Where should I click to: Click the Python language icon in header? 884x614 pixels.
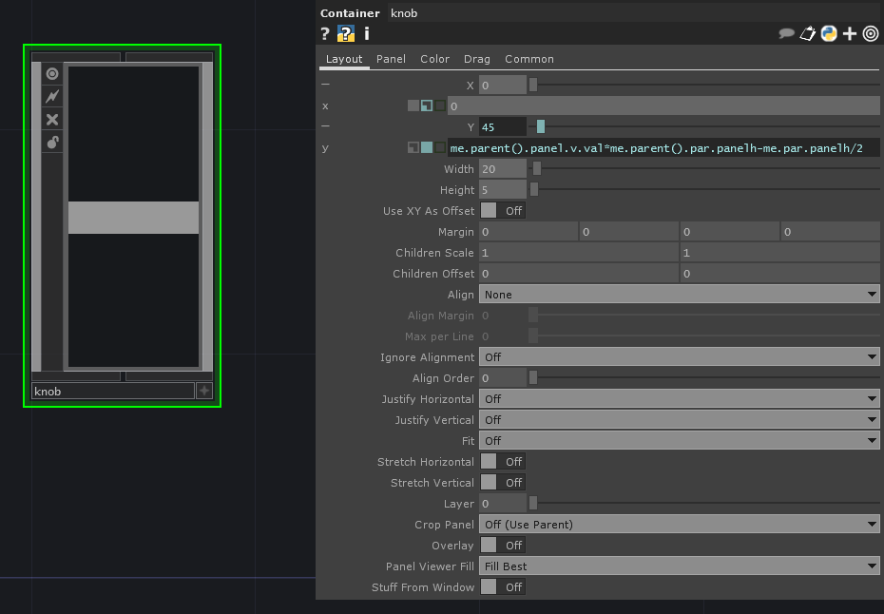(x=829, y=34)
